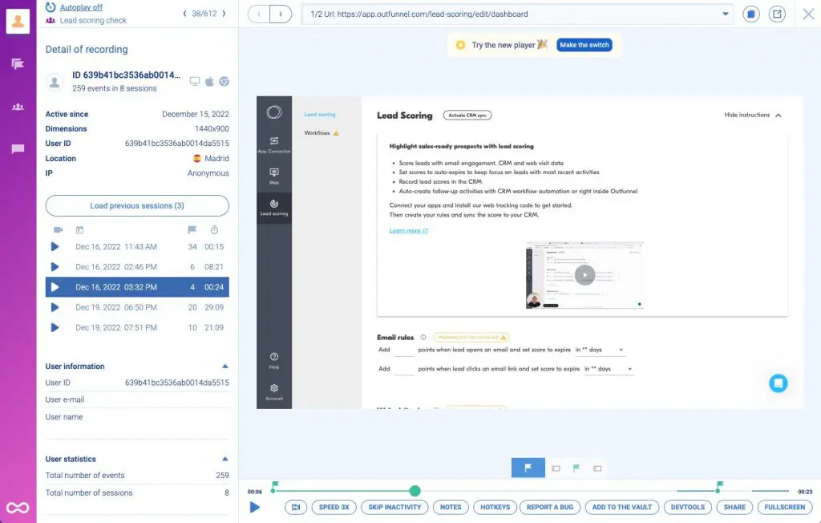This screenshot has height=523, width=821.
Task: Click the blue chat widget bubble
Action: pyautogui.click(x=778, y=383)
